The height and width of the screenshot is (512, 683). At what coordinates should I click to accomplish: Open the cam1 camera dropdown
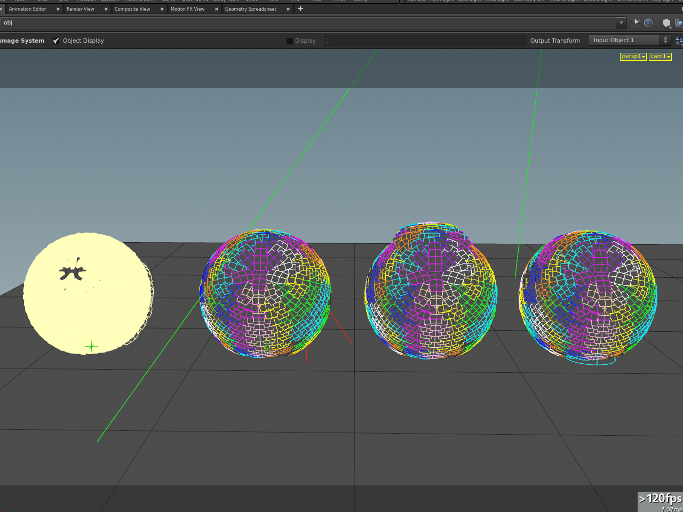click(x=660, y=56)
